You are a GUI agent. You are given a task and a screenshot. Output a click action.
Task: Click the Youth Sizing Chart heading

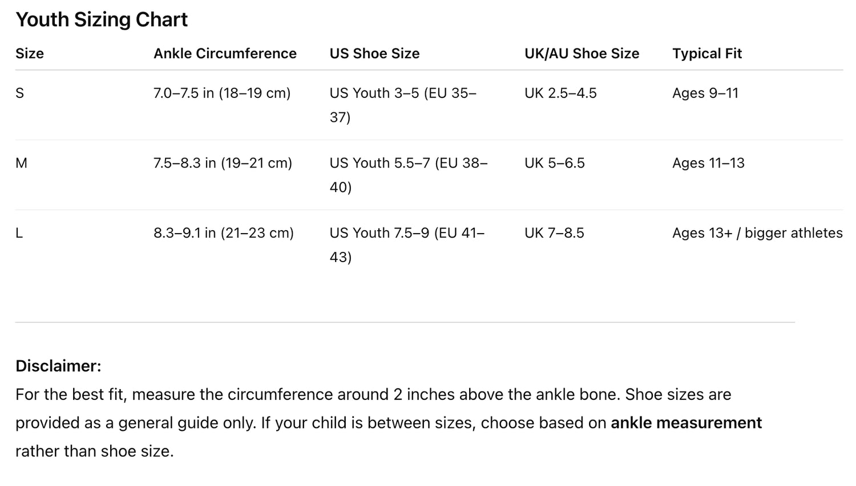coord(102,20)
